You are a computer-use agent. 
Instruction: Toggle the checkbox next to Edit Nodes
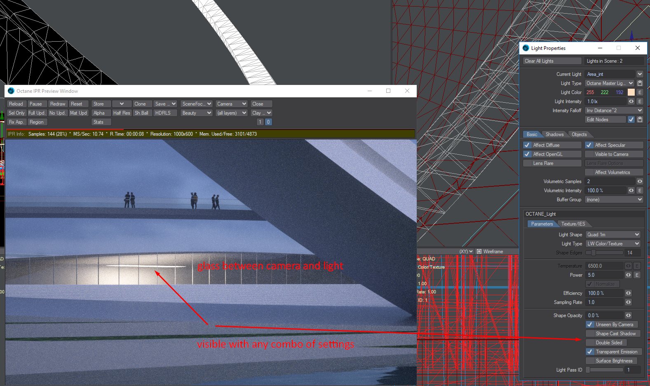tap(631, 120)
